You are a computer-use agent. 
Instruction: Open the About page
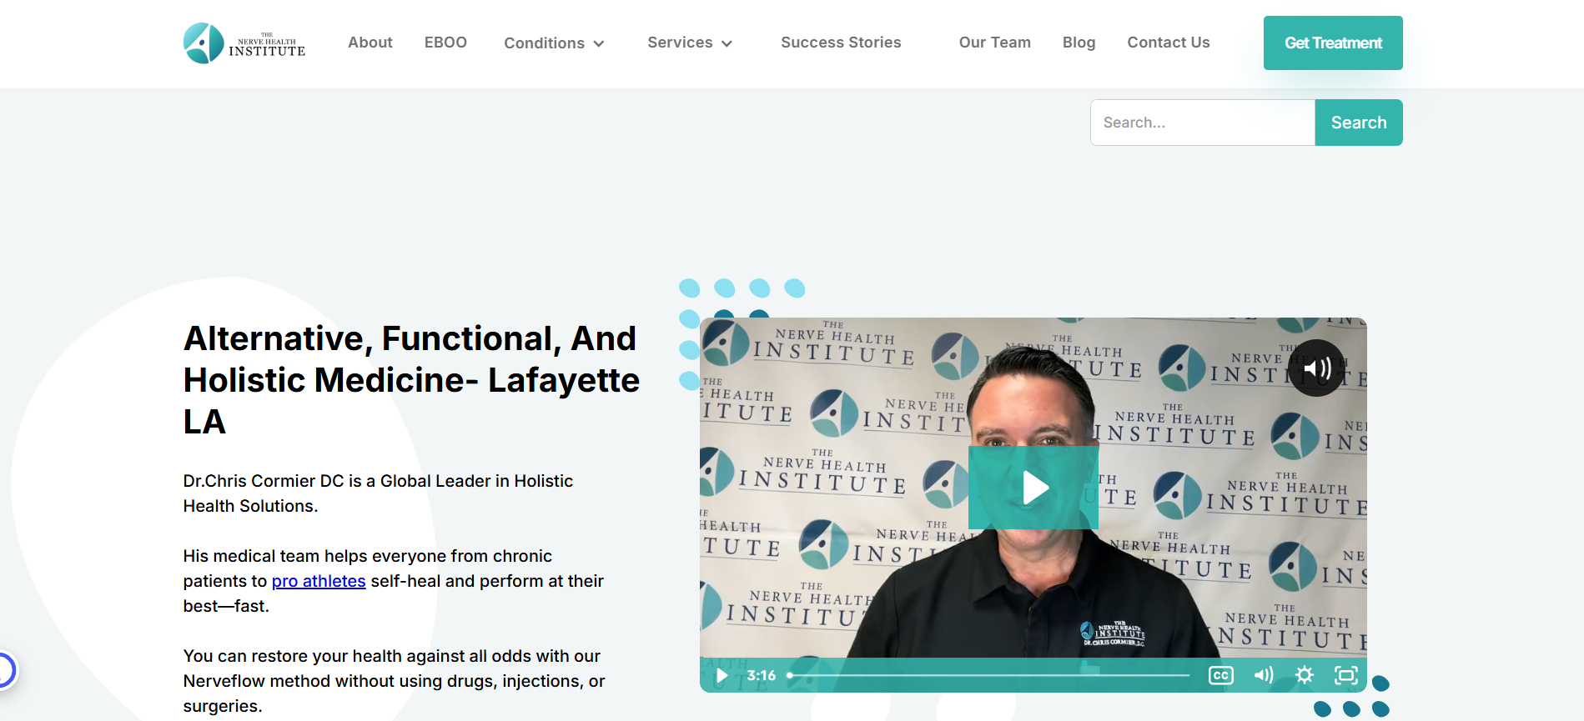pos(370,43)
